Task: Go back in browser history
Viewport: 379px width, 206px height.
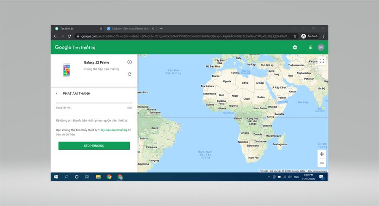Action: pos(55,36)
